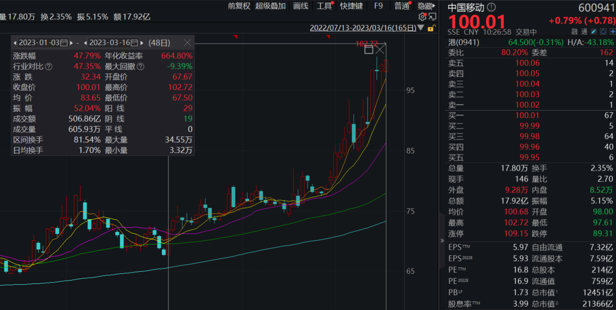Close the interval statistics panel
Viewport: 616px width, 310px height.
[x=187, y=42]
